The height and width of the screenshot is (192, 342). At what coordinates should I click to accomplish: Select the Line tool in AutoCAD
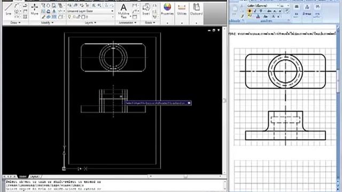click(x=9, y=9)
